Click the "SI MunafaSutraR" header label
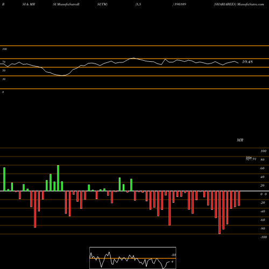This screenshot has width=269, height=269. [66, 4]
